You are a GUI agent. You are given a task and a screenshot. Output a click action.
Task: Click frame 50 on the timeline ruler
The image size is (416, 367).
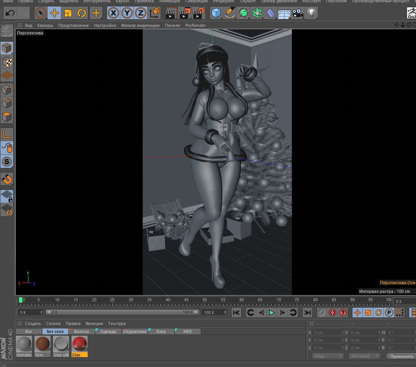point(205,300)
